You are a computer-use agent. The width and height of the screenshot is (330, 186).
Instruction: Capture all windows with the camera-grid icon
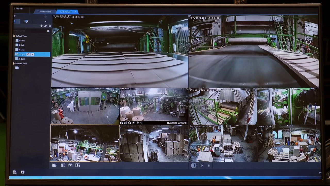[78, 165]
